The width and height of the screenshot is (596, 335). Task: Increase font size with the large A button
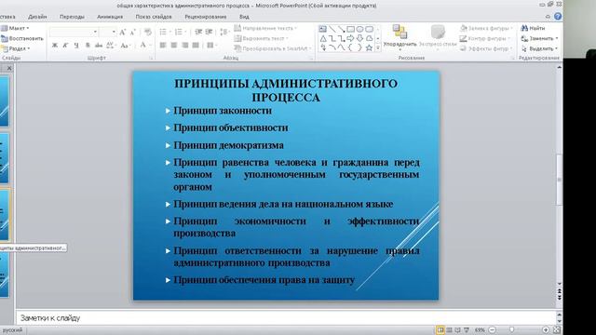tap(122, 33)
